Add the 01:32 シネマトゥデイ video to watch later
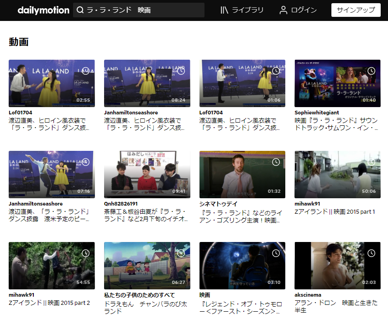388x319 pixels. tap(276, 162)
